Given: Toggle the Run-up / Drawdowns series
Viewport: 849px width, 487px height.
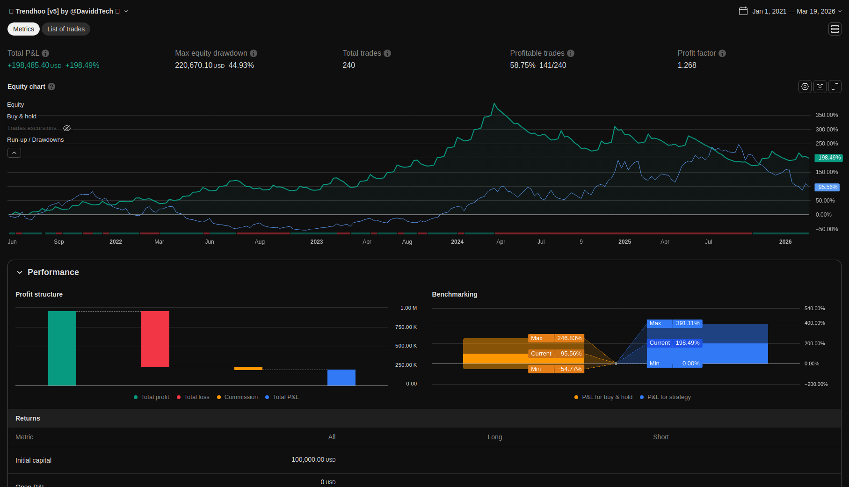Looking at the screenshot, I should coord(35,140).
